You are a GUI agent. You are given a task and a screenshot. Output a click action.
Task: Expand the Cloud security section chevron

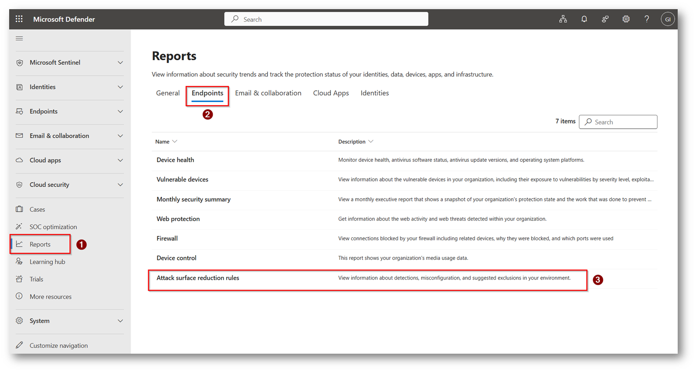[120, 185]
